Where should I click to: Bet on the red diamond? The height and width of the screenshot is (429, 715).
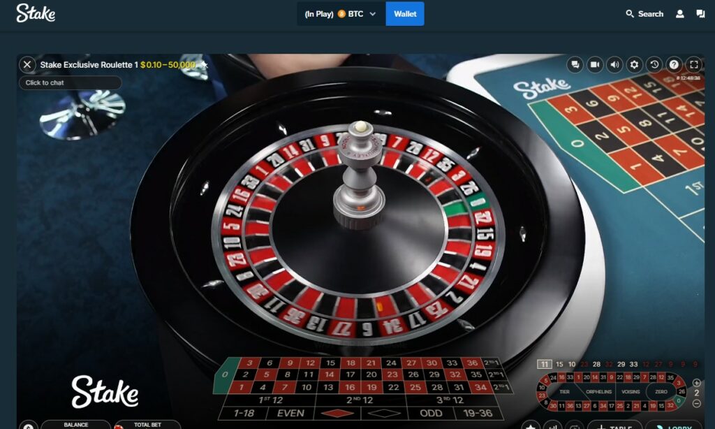[337, 414]
